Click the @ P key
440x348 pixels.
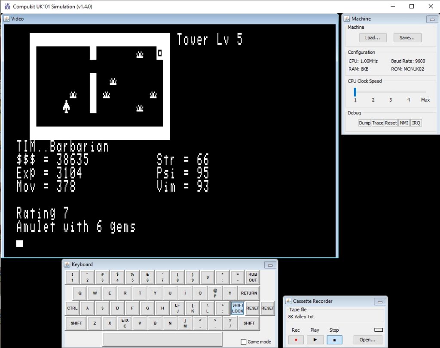(215, 293)
